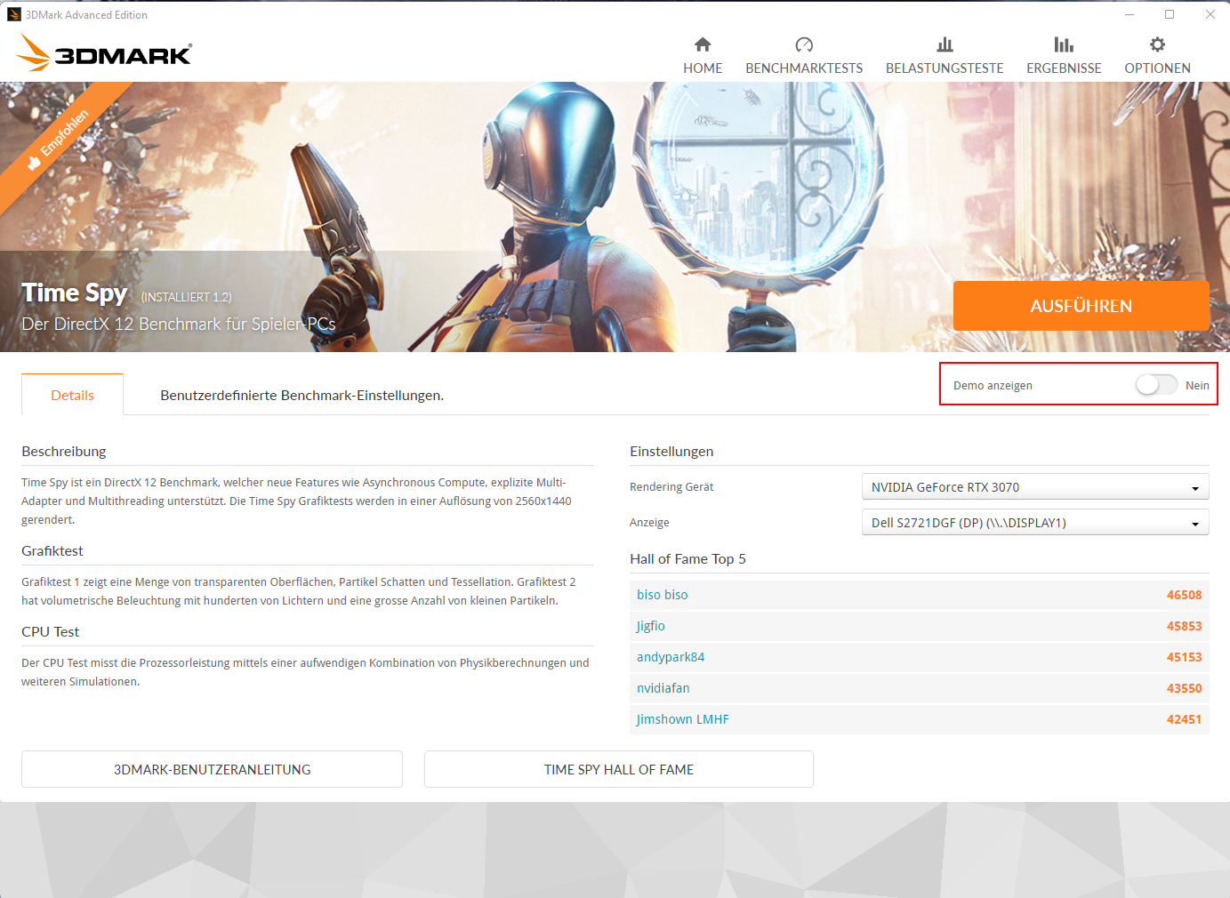Click the 3DMark icon in the title bar

click(13, 14)
